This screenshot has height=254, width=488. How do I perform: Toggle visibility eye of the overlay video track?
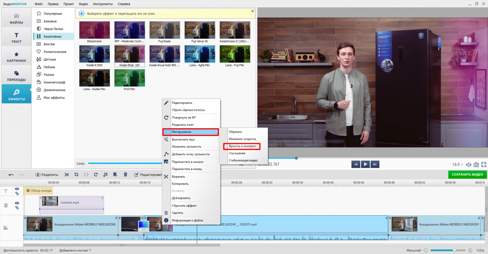pos(17,203)
